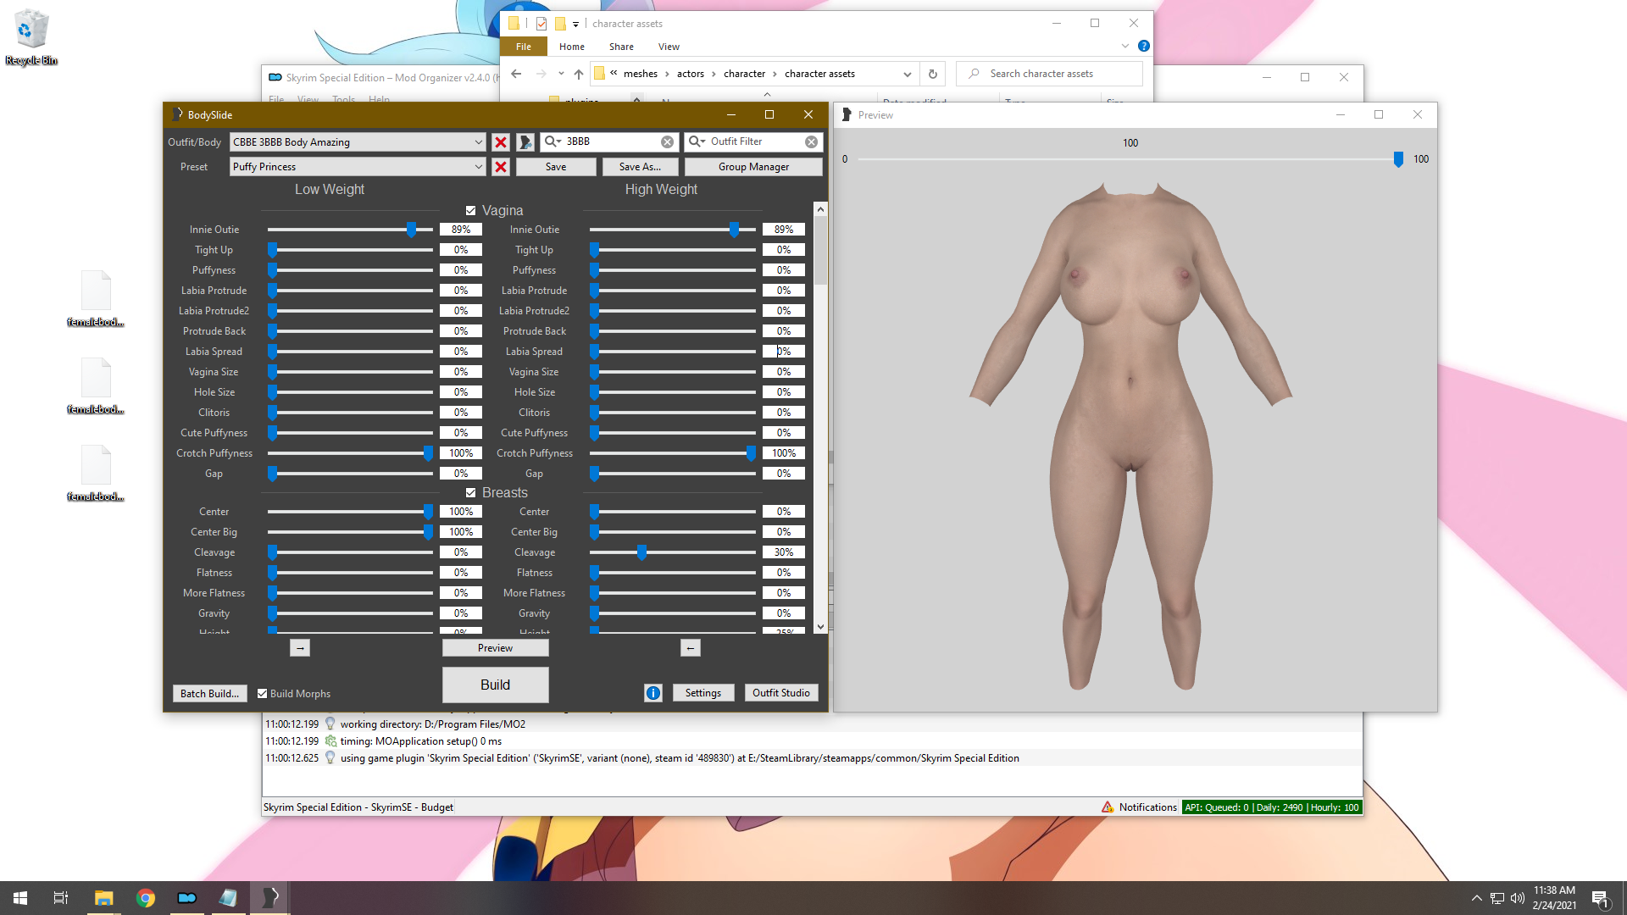
Task: Open Windows Start menu
Action: pos(20,898)
